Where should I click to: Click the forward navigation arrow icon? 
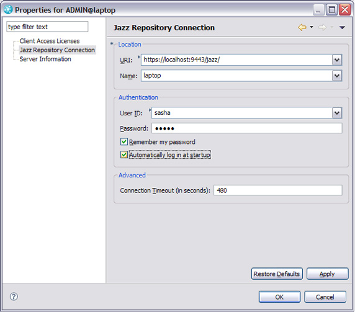322,27
